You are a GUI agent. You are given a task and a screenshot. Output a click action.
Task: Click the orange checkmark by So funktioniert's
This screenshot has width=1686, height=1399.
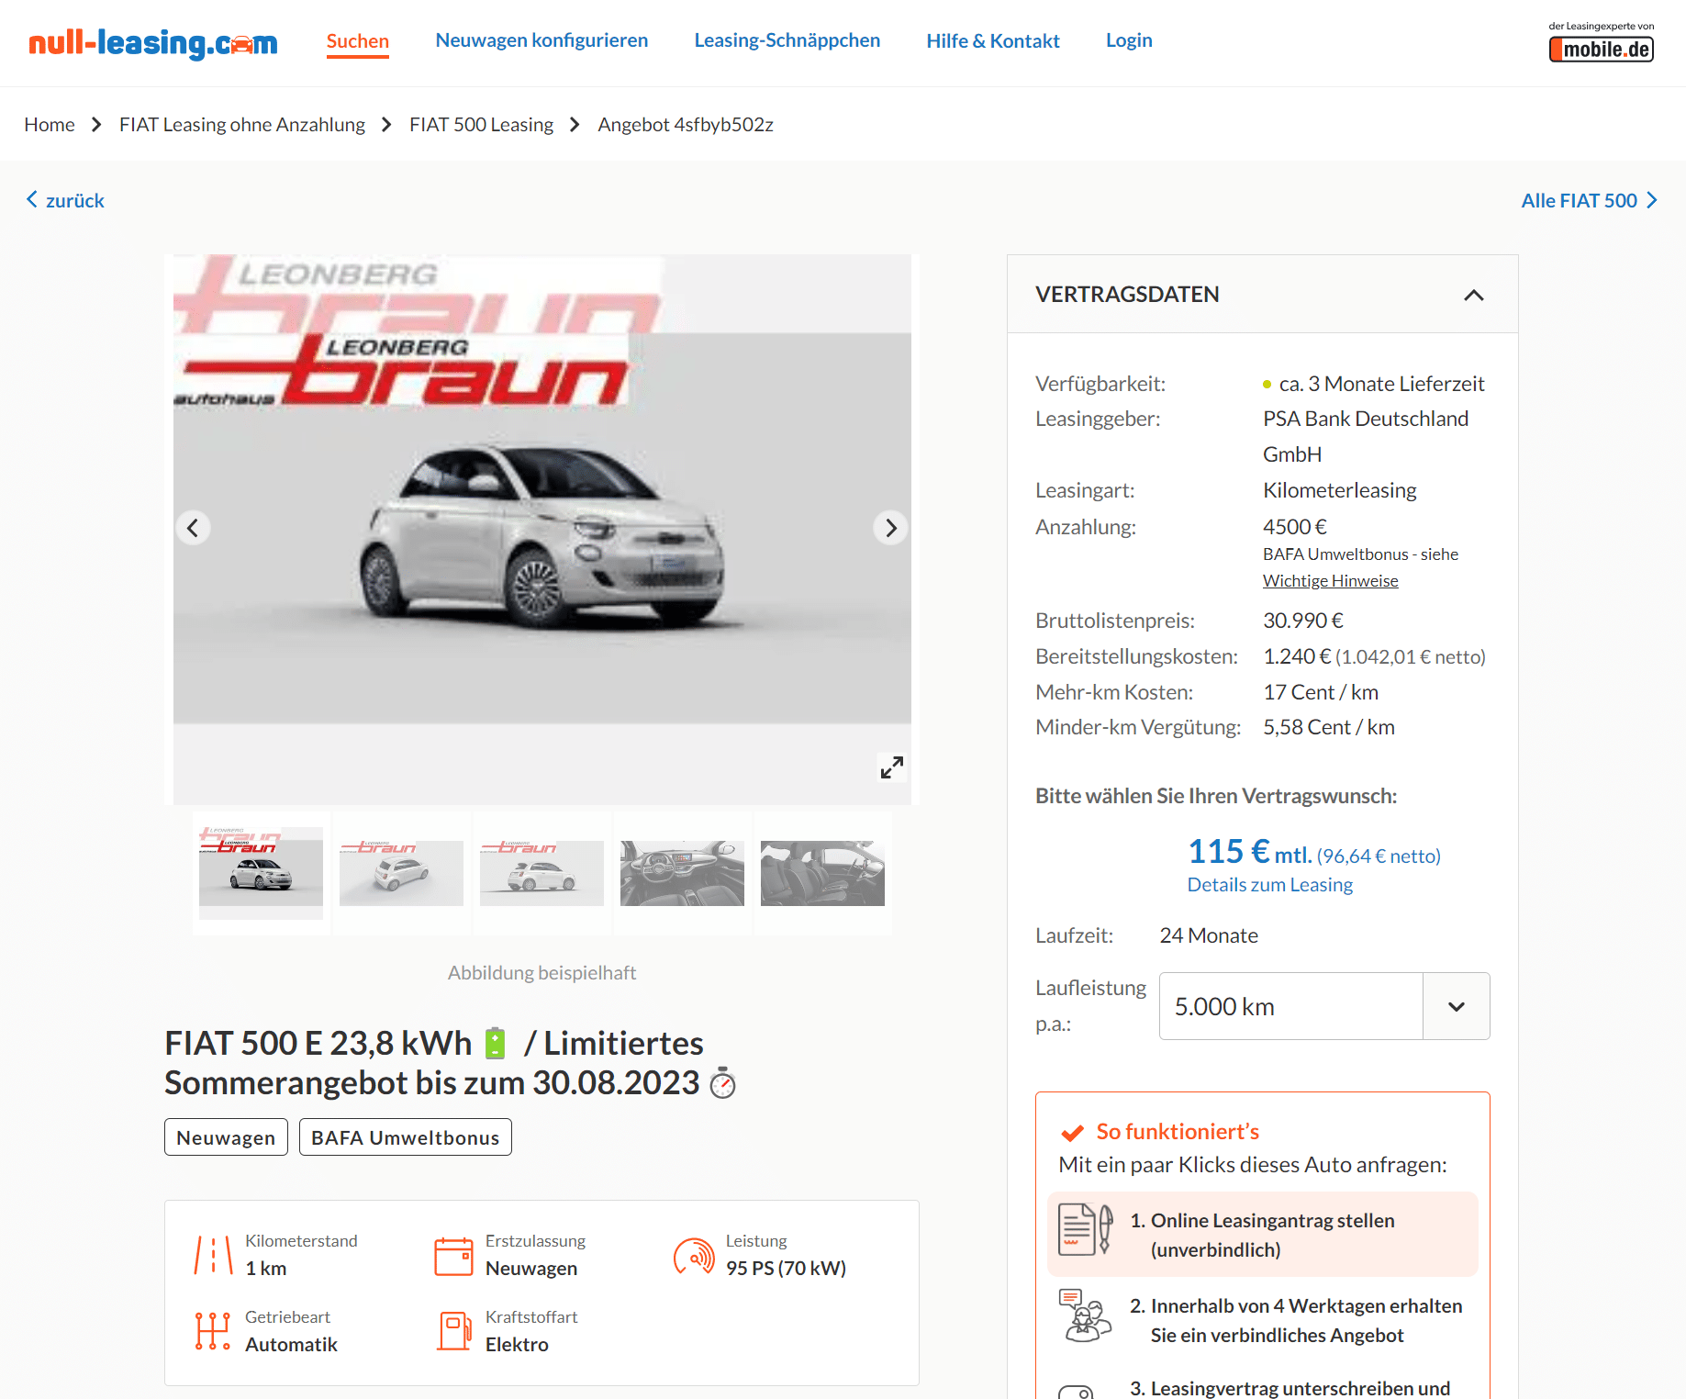coord(1072,1133)
